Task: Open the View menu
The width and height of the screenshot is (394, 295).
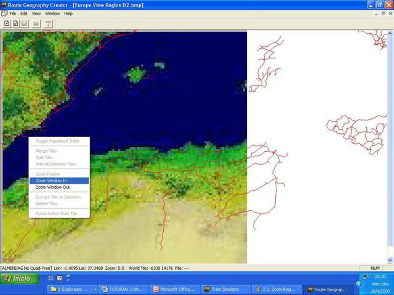Action: pyautogui.click(x=36, y=14)
